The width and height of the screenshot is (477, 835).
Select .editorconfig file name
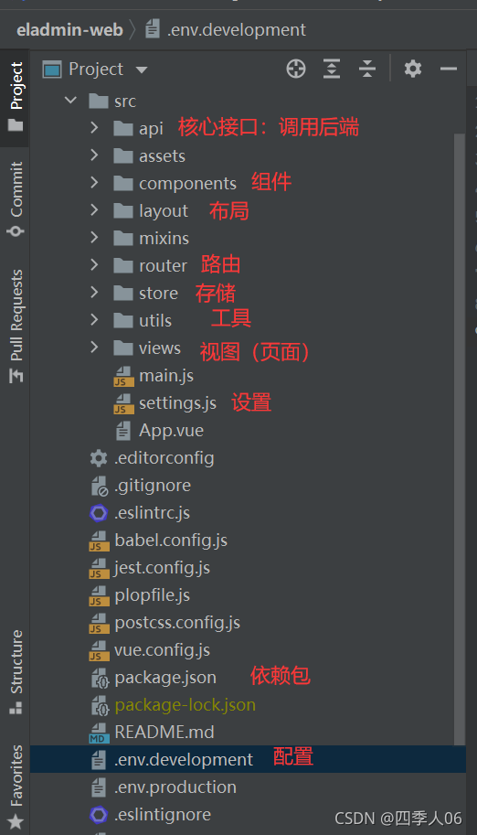(164, 458)
